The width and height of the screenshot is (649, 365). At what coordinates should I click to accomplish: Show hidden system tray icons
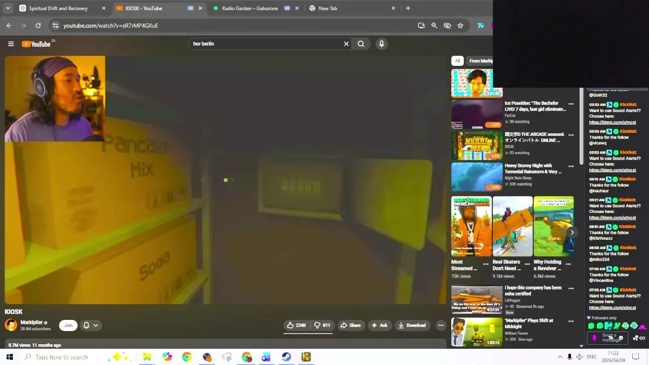tap(560, 357)
